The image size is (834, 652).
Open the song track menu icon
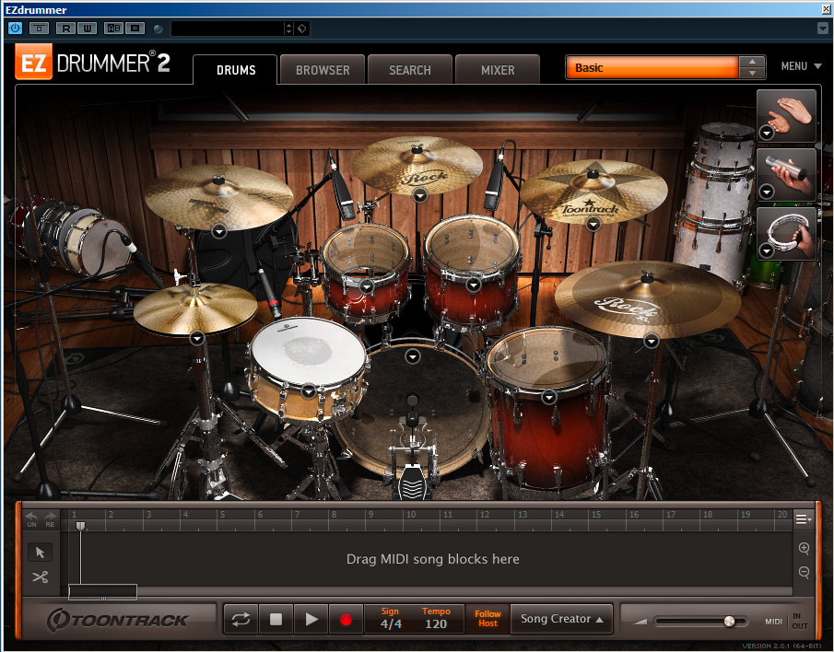(804, 519)
